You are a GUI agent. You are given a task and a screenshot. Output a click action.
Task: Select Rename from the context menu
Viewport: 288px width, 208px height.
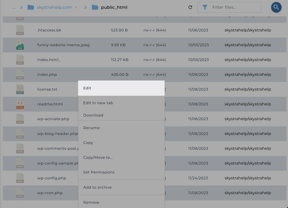click(x=91, y=128)
